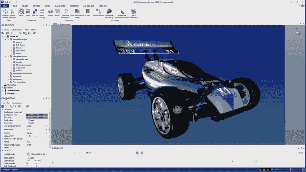Collapse the root assembly node

click(3, 36)
